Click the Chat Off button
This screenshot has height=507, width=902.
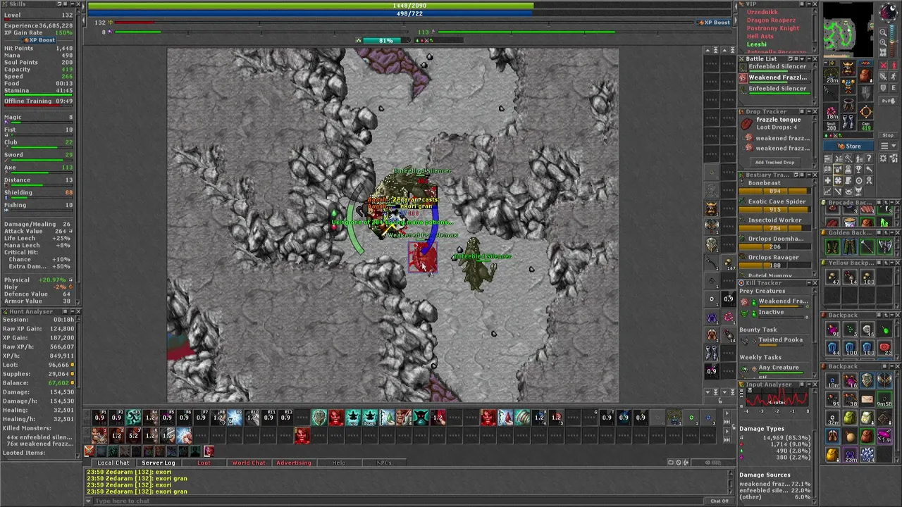pos(719,501)
